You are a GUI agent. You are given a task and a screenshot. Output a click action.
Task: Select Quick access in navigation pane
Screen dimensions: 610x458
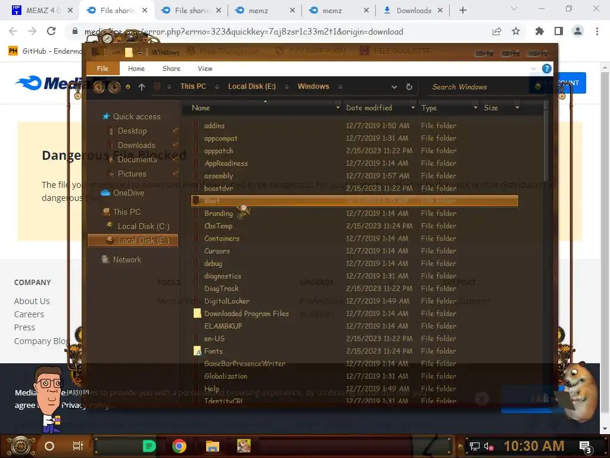click(x=136, y=116)
